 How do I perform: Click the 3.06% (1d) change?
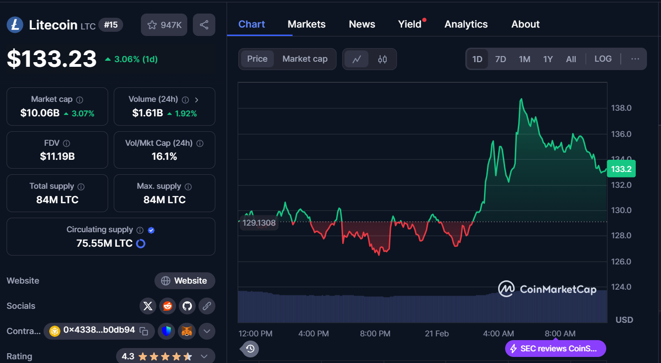[132, 59]
